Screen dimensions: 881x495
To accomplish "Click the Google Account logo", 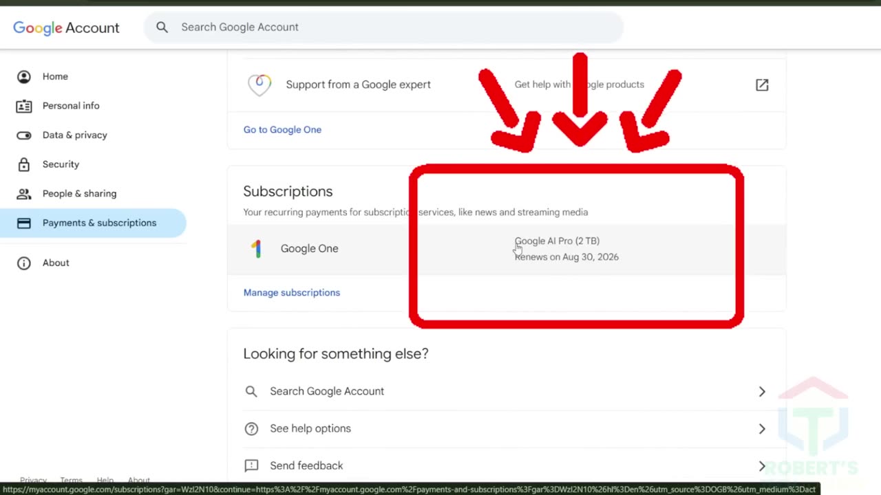I will pos(66,27).
